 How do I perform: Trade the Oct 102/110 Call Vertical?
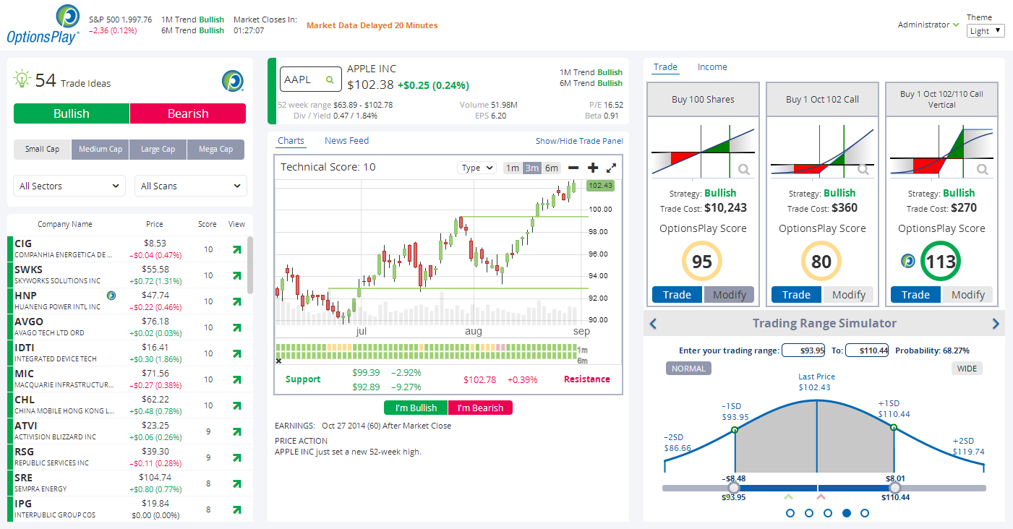915,295
